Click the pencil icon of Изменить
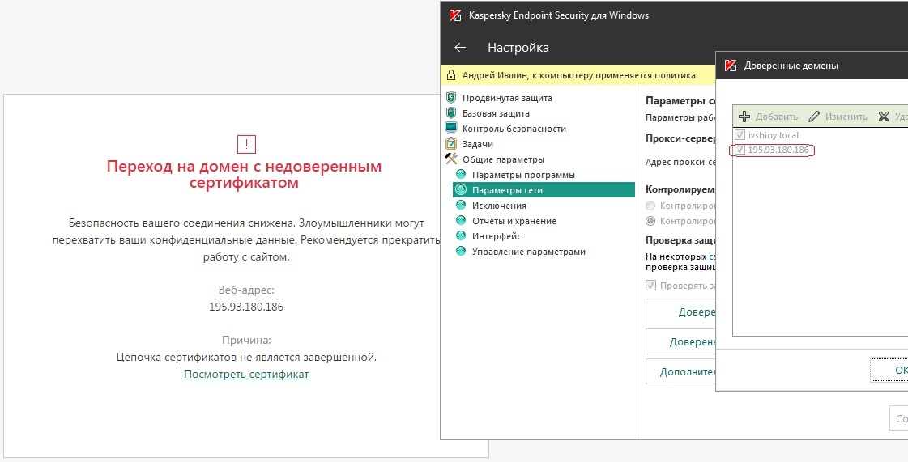908x462 pixels. coord(814,117)
